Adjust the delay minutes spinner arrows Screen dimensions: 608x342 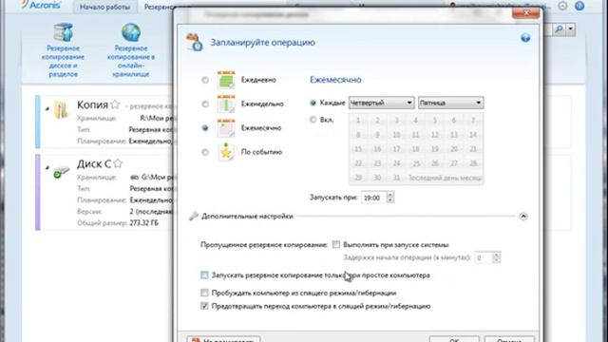click(x=496, y=257)
